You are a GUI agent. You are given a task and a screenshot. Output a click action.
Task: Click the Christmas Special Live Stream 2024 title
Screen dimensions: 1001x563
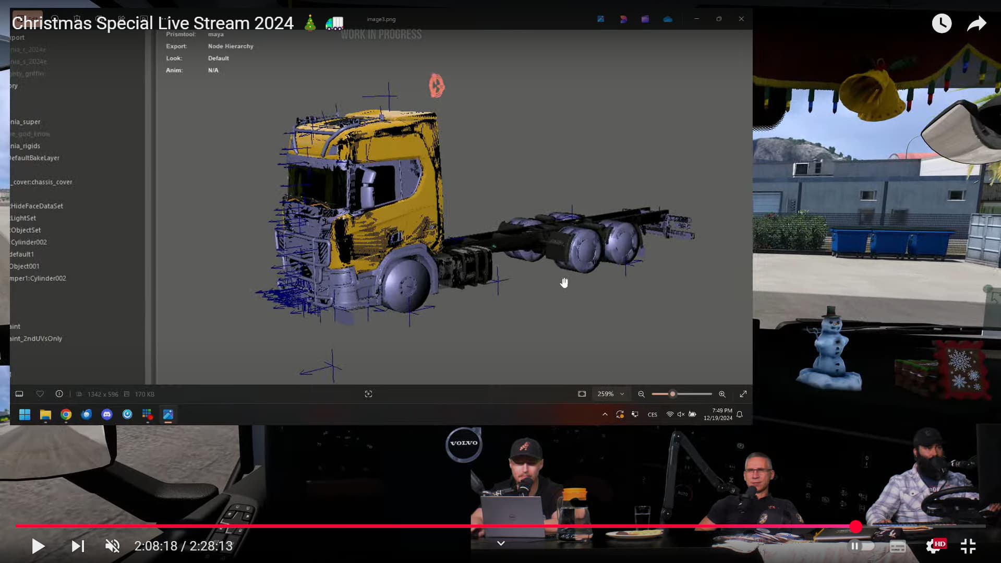tap(152, 23)
